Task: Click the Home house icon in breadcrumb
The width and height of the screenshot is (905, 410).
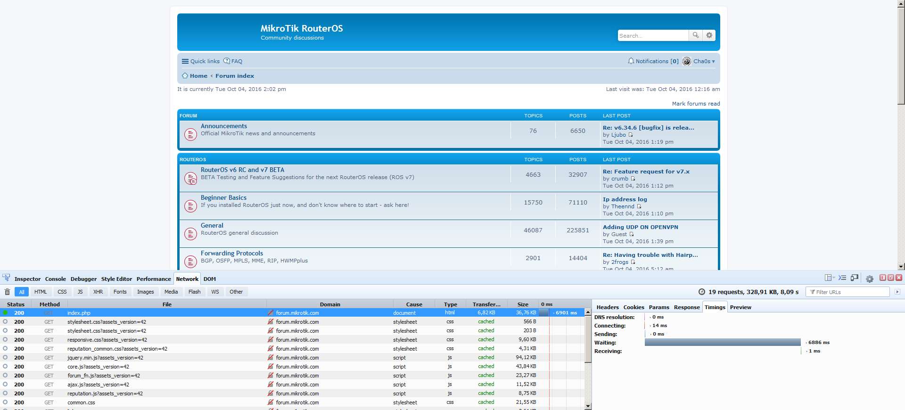Action: pyautogui.click(x=185, y=76)
